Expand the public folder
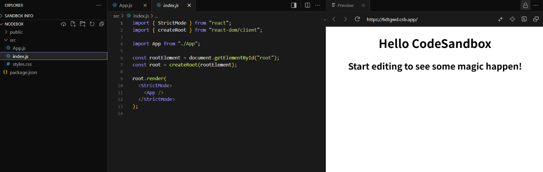 pos(16,32)
